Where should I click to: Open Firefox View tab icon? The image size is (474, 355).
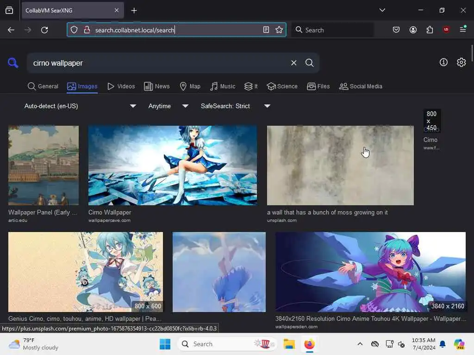point(9,11)
